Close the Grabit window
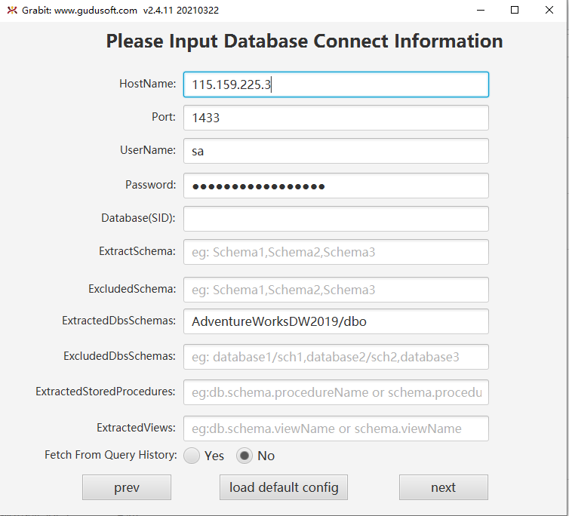 (x=549, y=10)
